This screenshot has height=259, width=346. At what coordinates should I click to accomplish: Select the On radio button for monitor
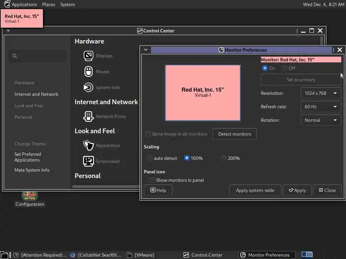point(265,68)
